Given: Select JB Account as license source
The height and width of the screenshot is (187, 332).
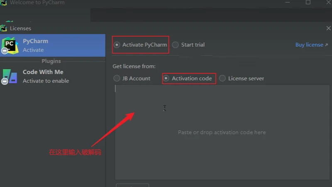Looking at the screenshot, I should click(117, 78).
